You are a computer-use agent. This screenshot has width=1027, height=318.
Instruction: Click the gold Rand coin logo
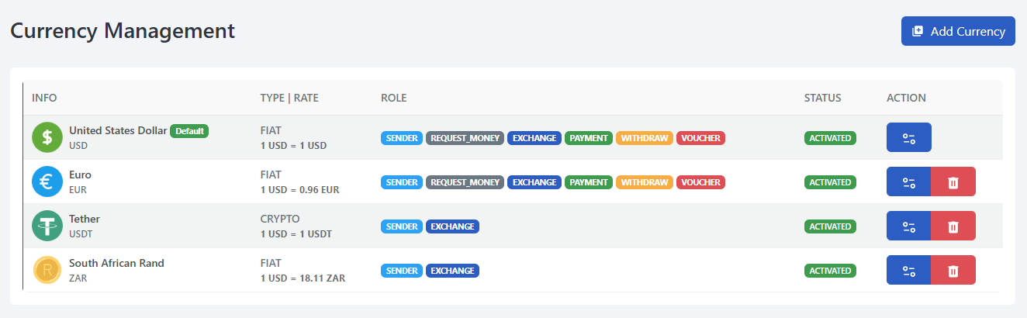tap(47, 271)
